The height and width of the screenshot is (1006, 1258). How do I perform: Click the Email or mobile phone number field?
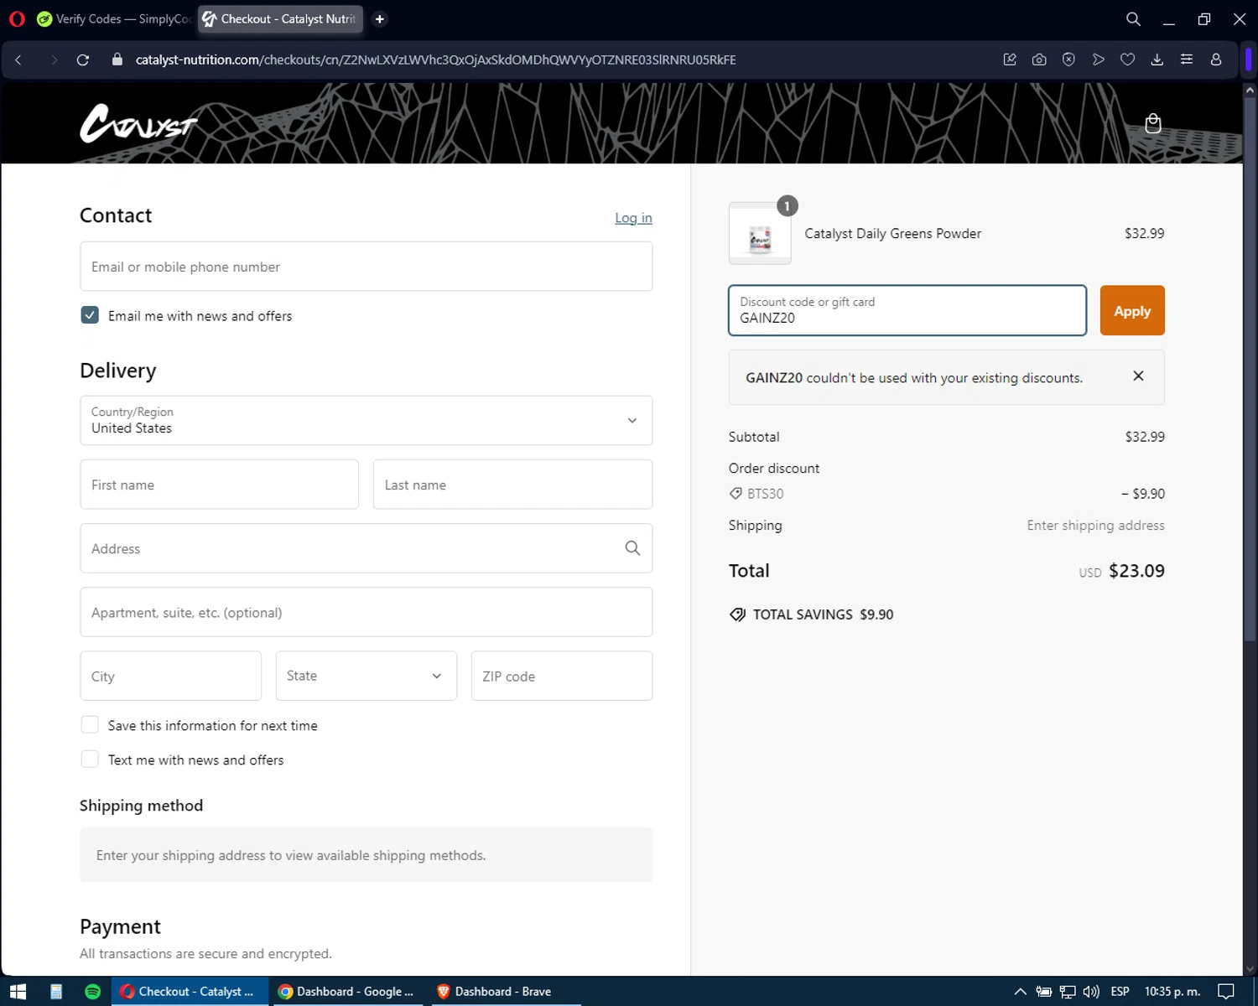(366, 267)
